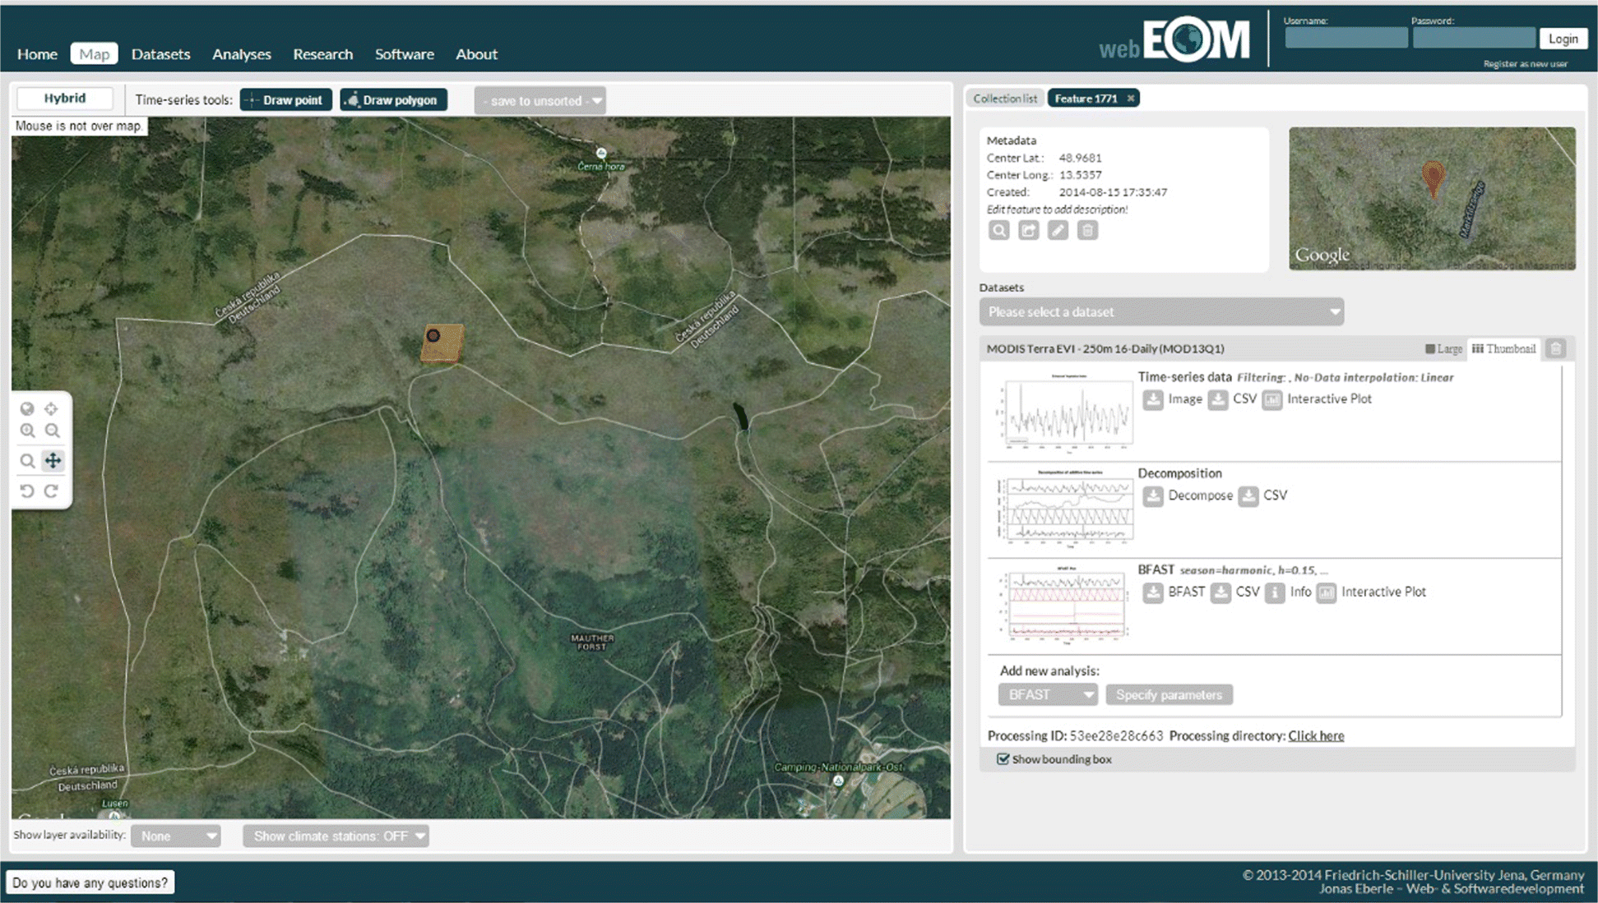Open the Show layer availability None dropdown
This screenshot has height=903, width=1598.
176,836
